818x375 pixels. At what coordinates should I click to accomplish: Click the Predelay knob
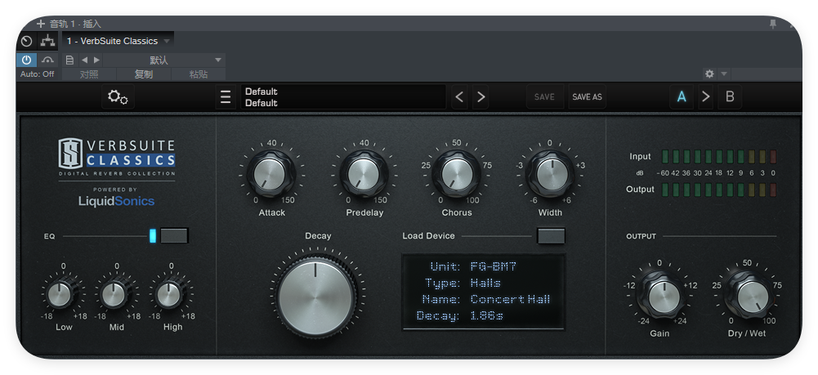click(x=364, y=173)
